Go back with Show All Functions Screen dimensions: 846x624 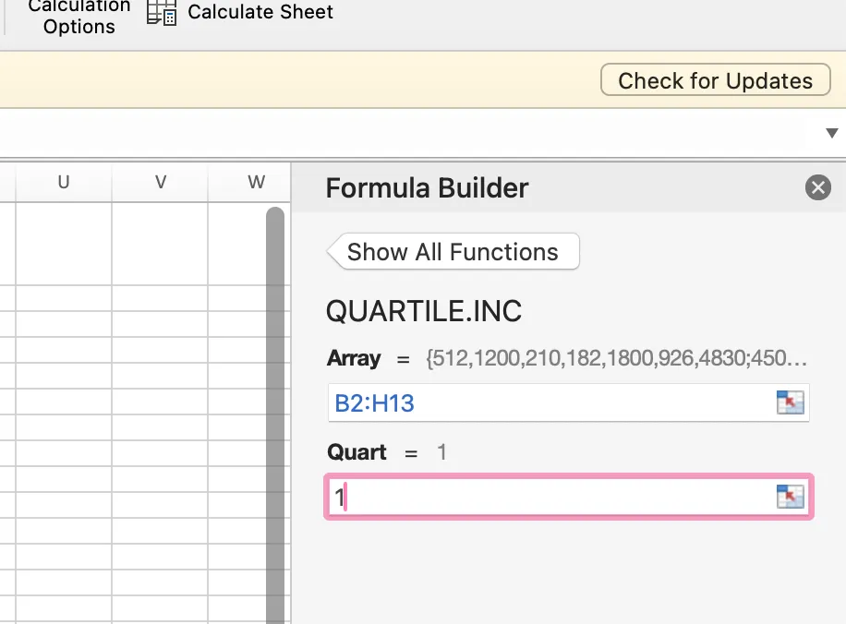(453, 252)
